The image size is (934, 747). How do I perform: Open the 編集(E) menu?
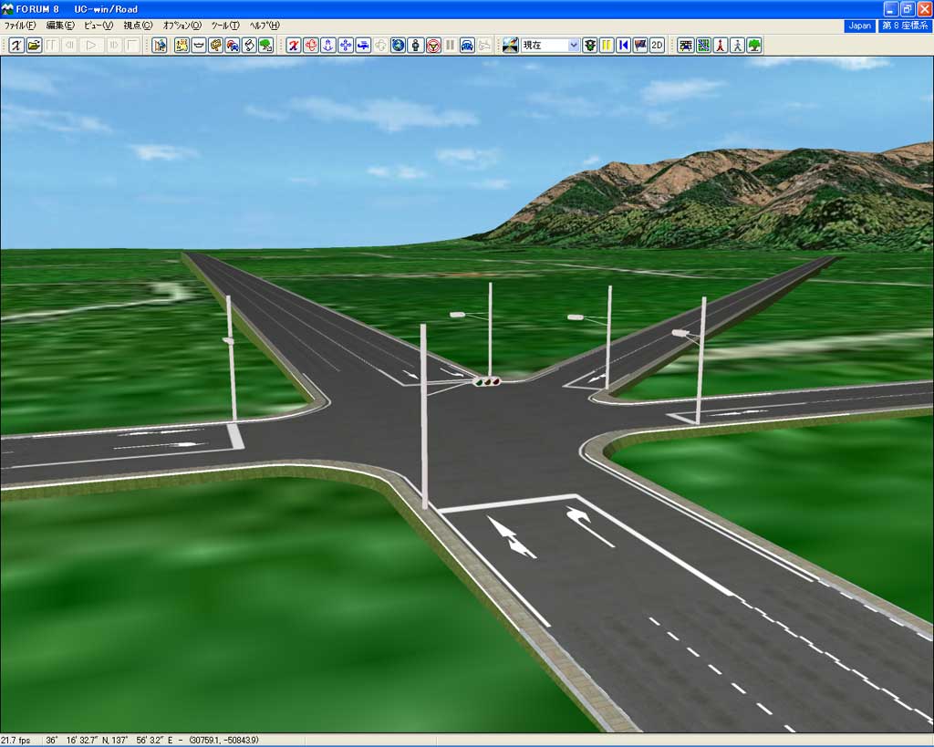[x=60, y=26]
